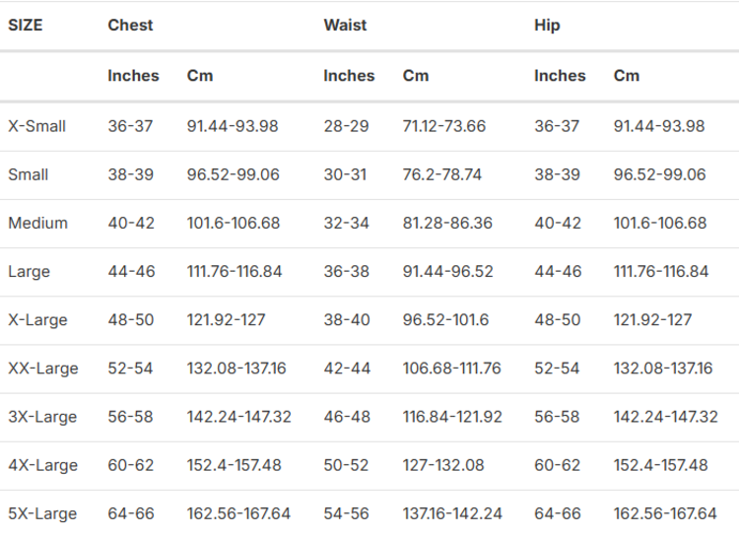Click the Chest column header
Screen dimensions: 739x538
(130, 26)
